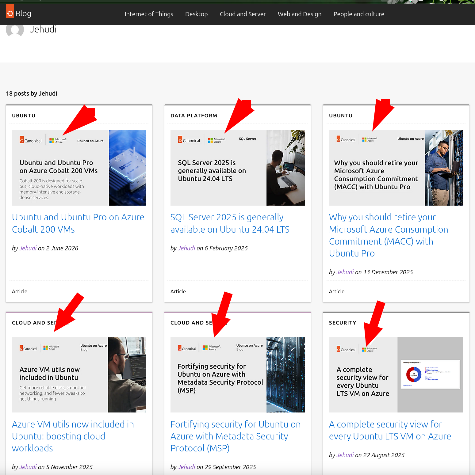Open the SQL Server 2025 article thumbnail

(x=238, y=168)
